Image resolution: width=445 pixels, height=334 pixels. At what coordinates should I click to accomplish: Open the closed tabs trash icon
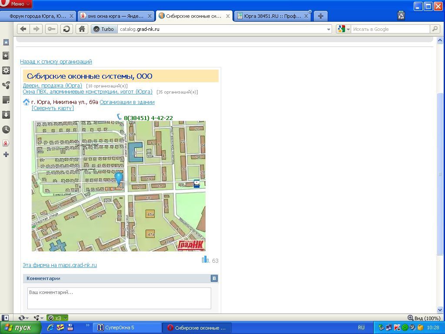[401, 16]
